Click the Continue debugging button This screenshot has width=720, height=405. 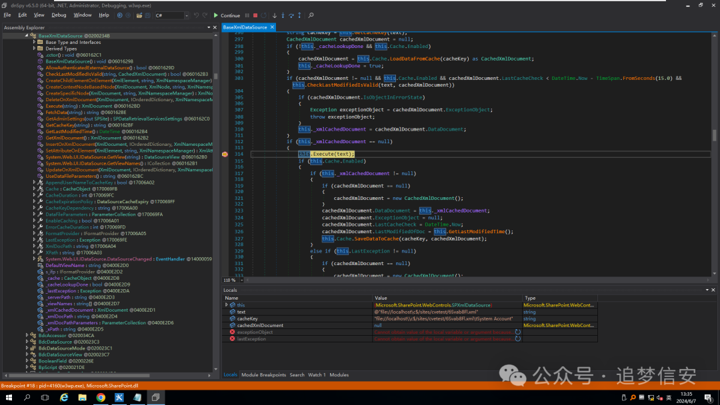tap(227, 15)
